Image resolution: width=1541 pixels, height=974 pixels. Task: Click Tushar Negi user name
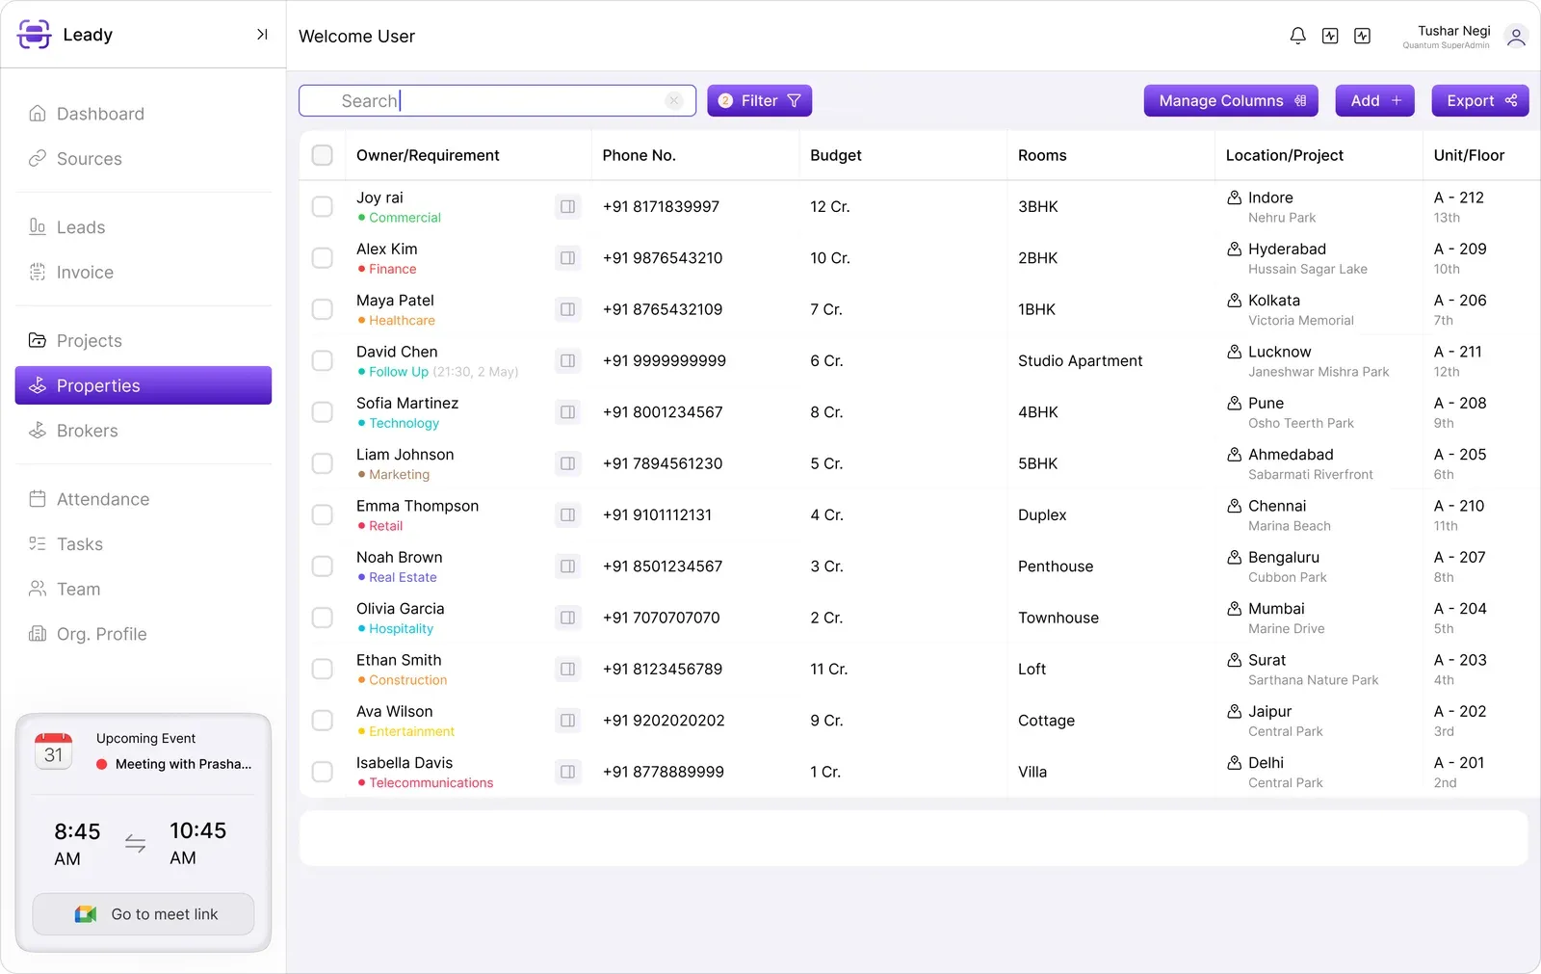click(x=1453, y=31)
